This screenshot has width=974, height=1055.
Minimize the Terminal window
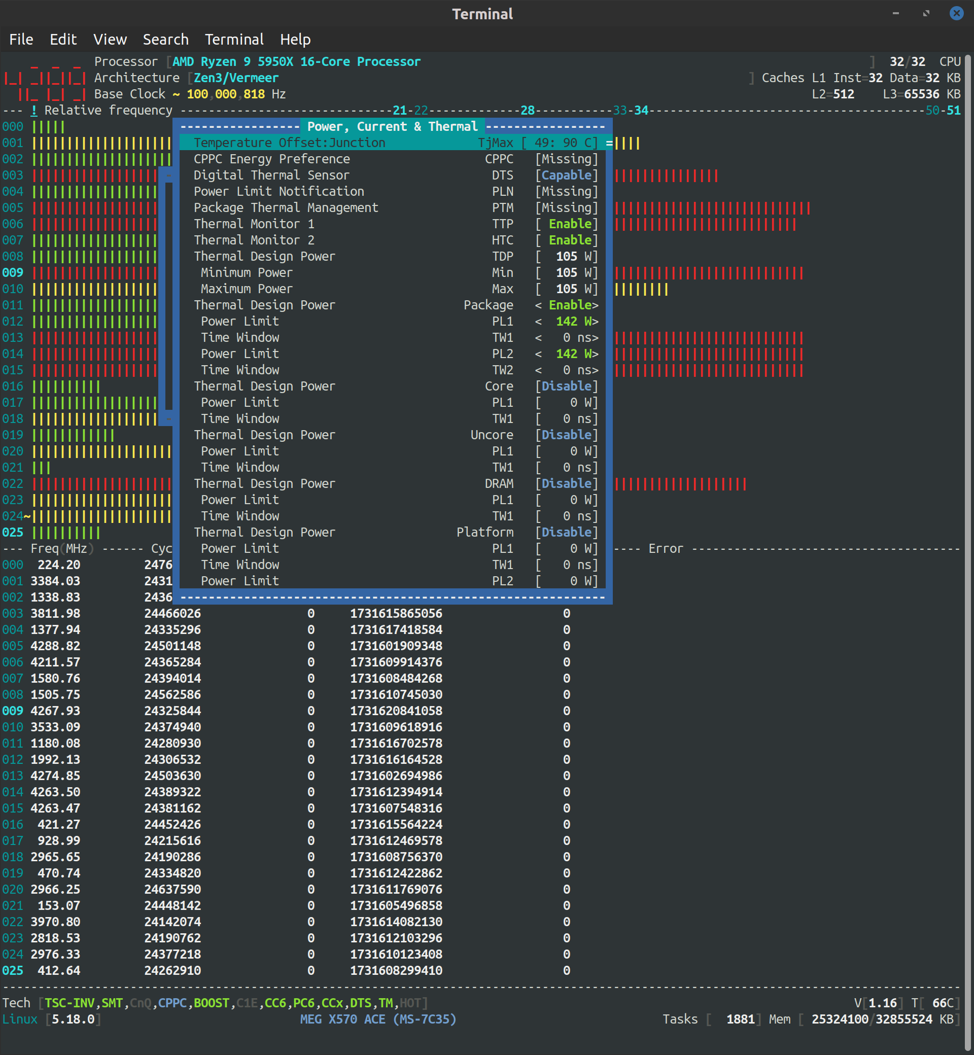click(895, 13)
